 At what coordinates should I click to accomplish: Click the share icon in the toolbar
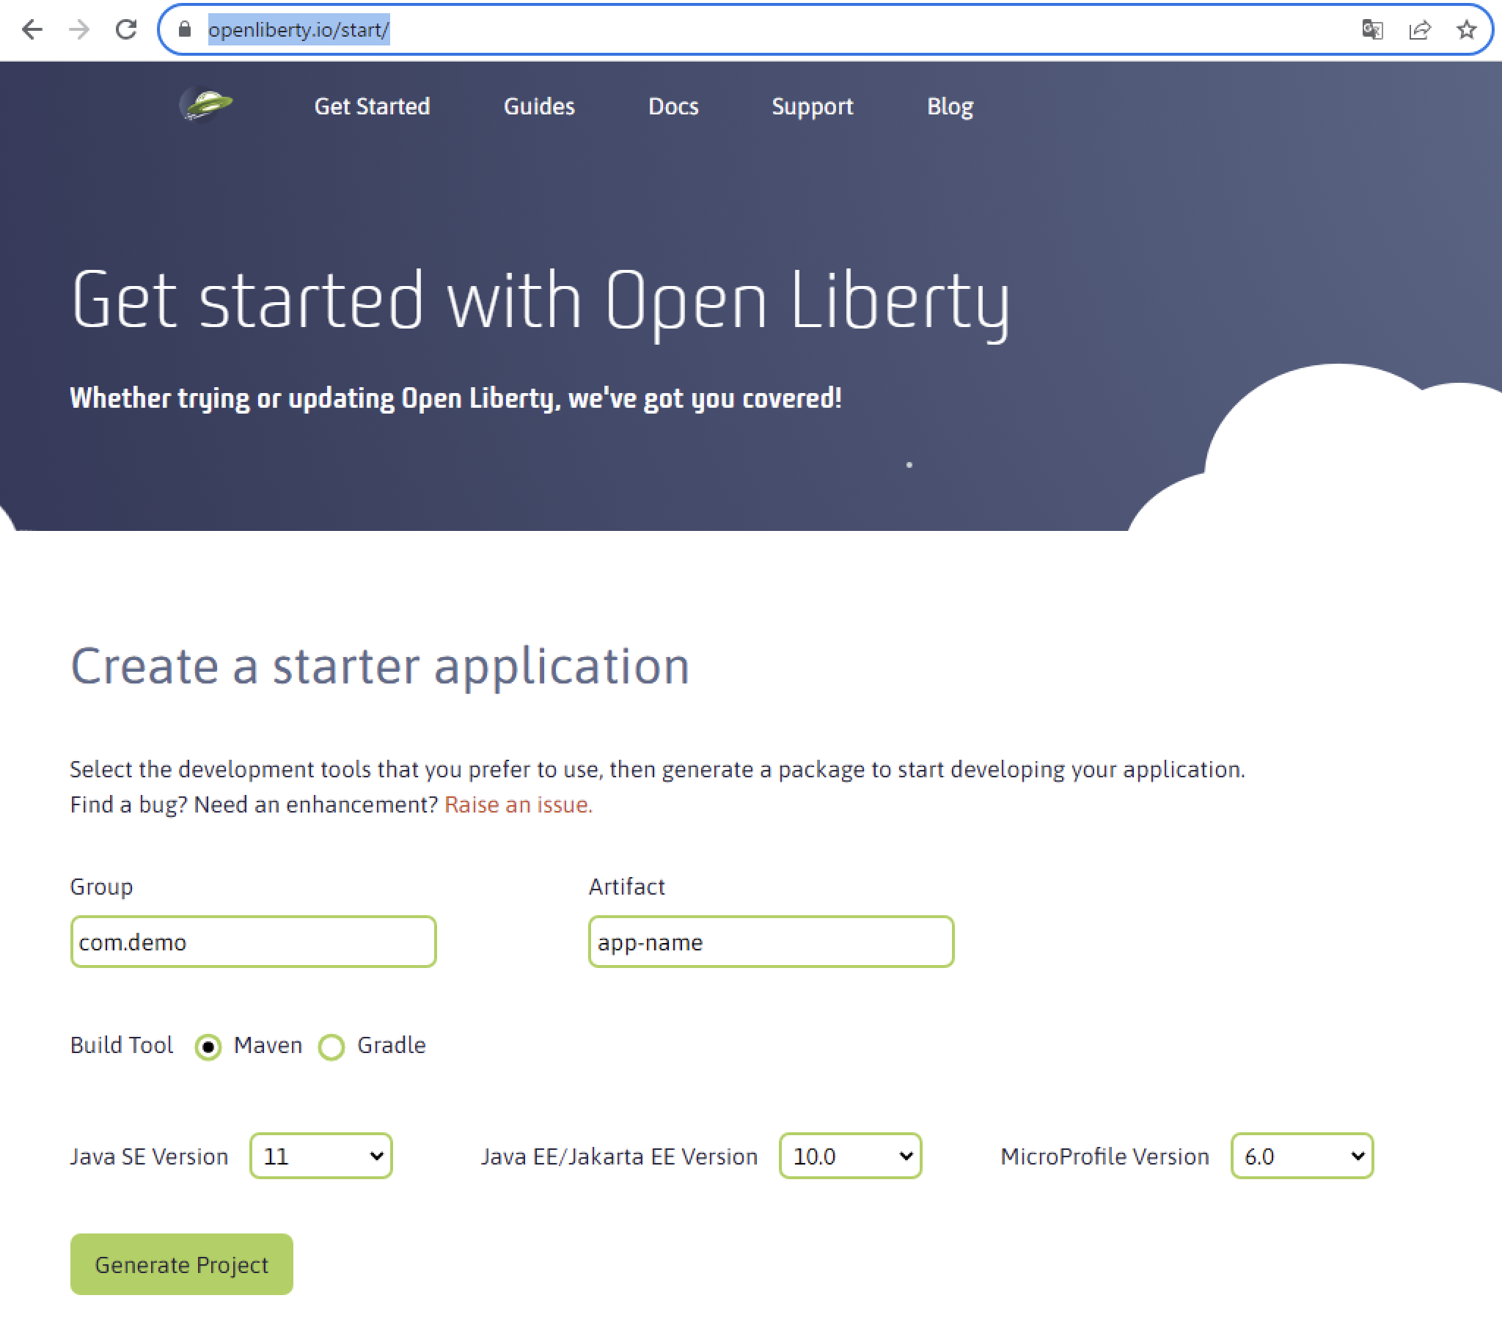pos(1421,30)
